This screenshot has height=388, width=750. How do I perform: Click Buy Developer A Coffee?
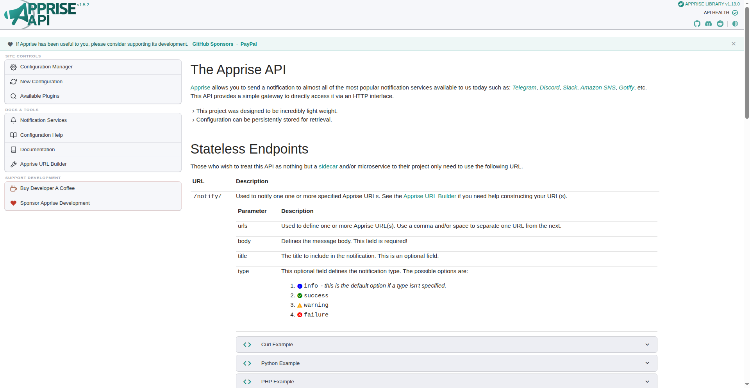pyautogui.click(x=93, y=188)
